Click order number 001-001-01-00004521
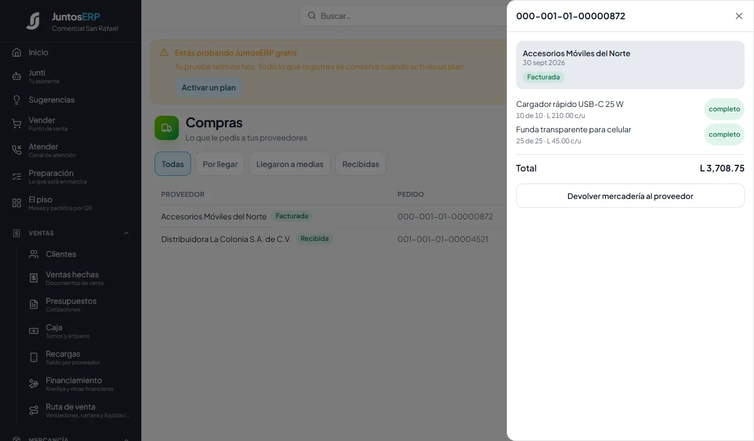Viewport: 754px width, 441px height. coord(443,239)
